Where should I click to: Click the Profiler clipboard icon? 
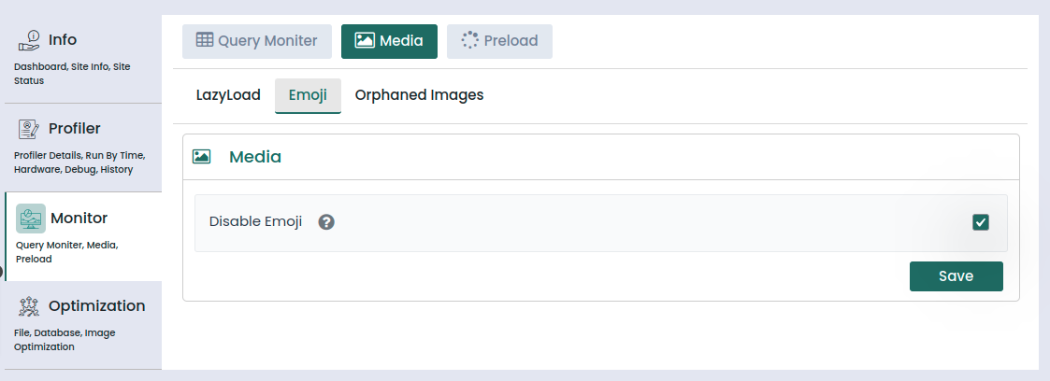coord(29,129)
